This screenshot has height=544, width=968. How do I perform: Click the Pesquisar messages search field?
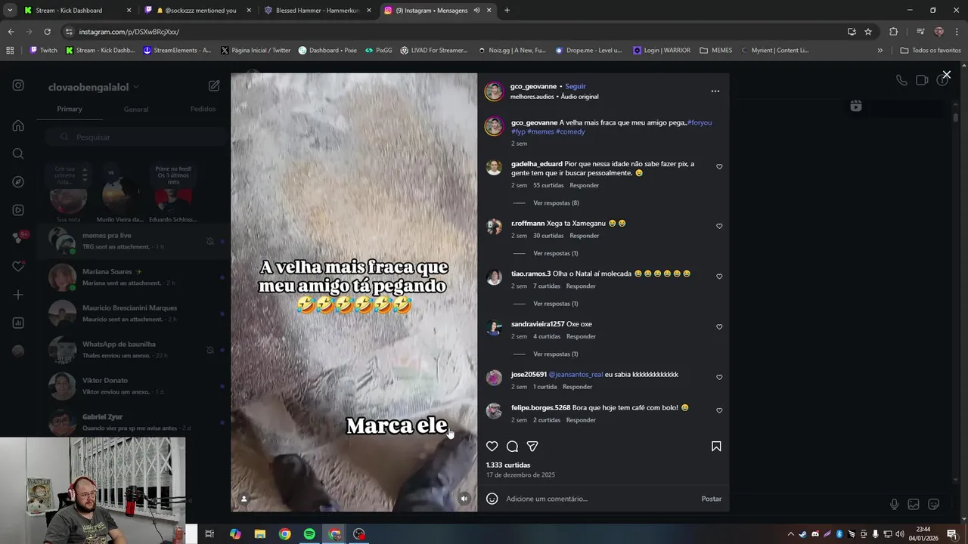coord(136,137)
